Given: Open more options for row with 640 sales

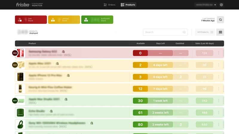Looking at the screenshot, I should pos(219,124).
